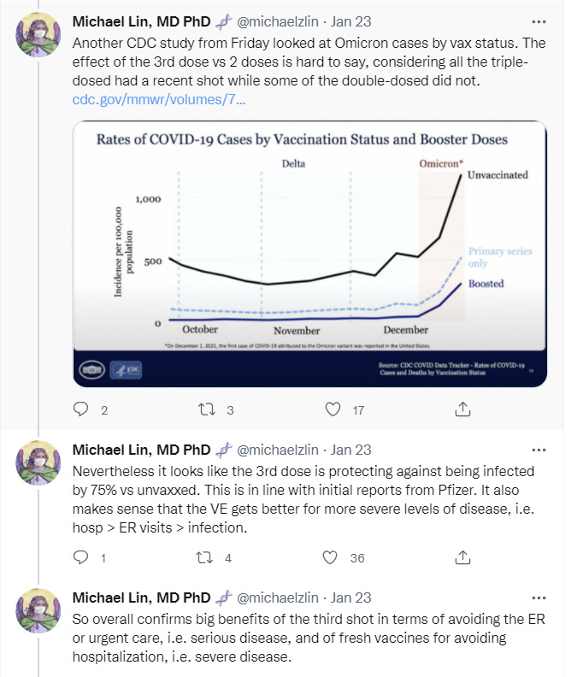Retweet the first tweet with the chart
The image size is (583, 677).
(206, 409)
